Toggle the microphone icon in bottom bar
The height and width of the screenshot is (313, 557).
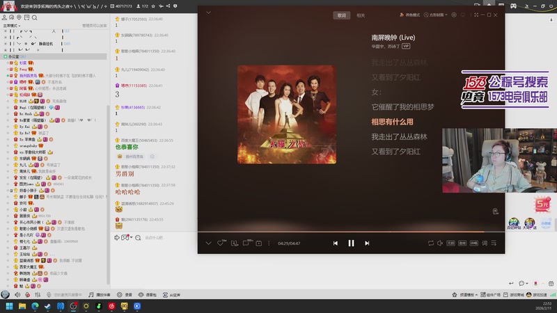(x=49, y=294)
